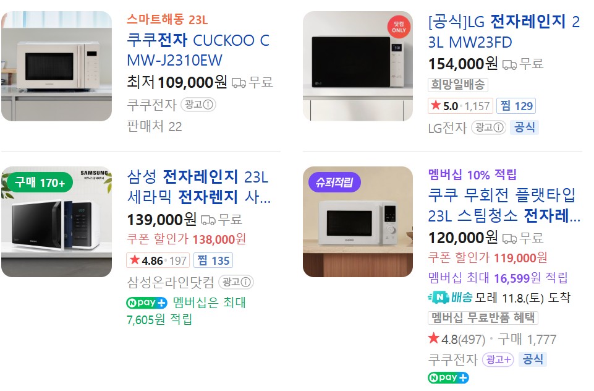Click the 광고 info badge beside 쿠쿠전자 seller
The height and width of the screenshot is (391, 594).
point(198,105)
